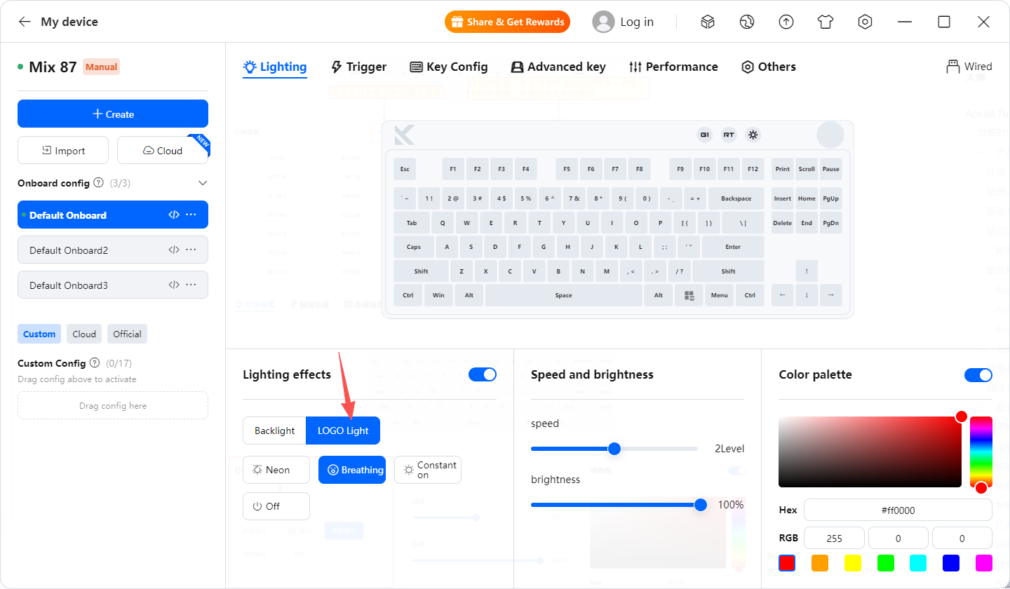Image resolution: width=1010 pixels, height=589 pixels.
Task: Click the Create button
Action: pos(113,114)
